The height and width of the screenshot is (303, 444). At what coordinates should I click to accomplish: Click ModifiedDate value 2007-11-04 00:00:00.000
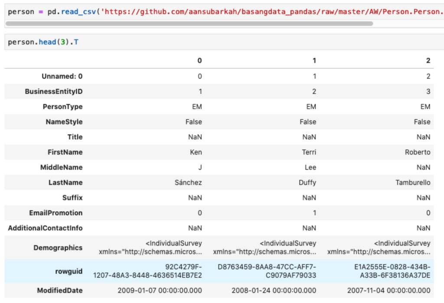click(389, 290)
